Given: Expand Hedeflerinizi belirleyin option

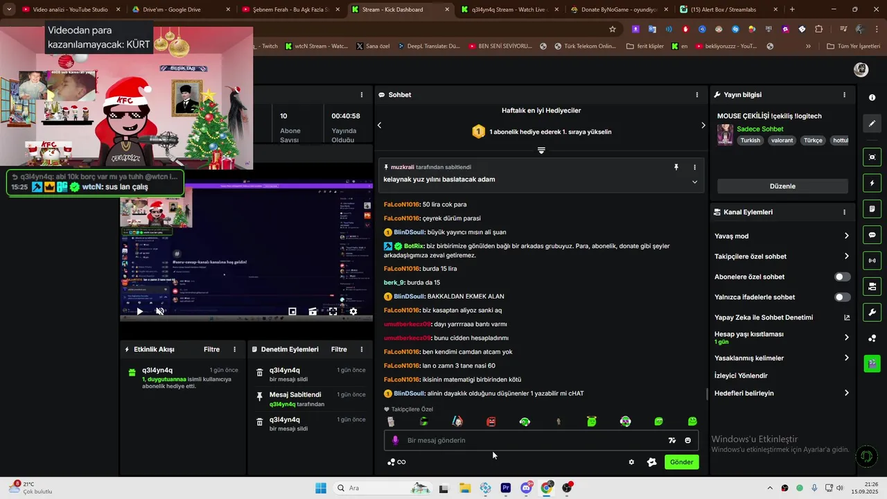Looking at the screenshot, I should pyautogui.click(x=846, y=393).
